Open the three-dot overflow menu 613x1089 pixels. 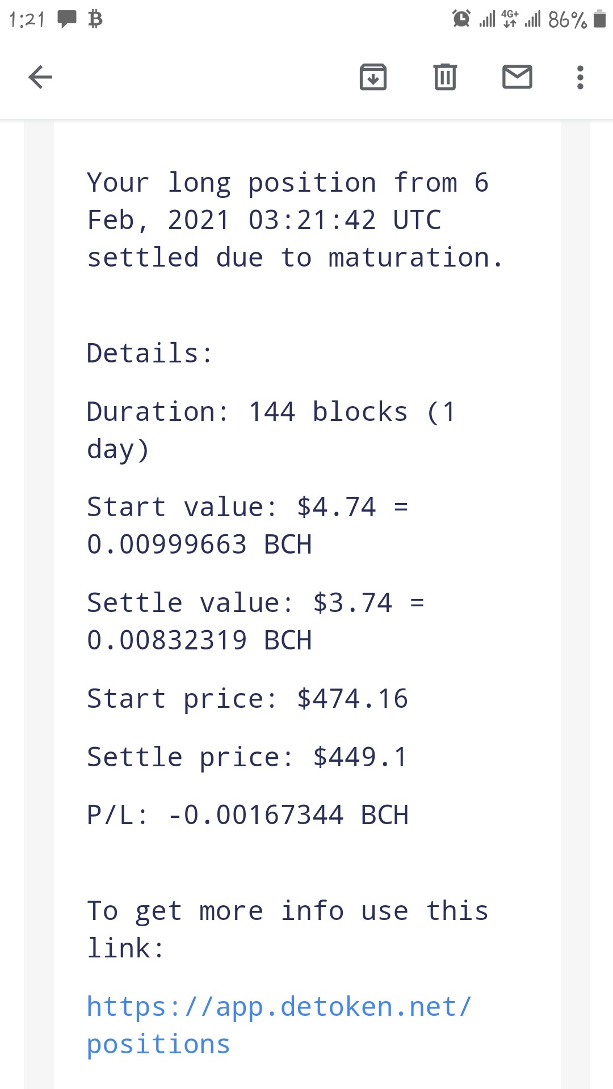pos(580,77)
